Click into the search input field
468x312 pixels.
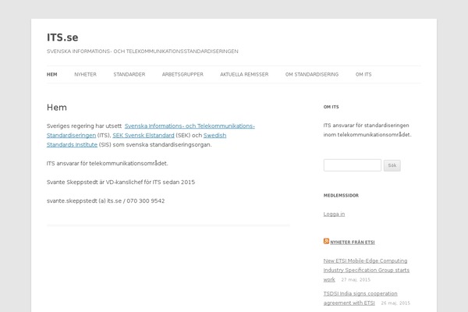pyautogui.click(x=353, y=165)
